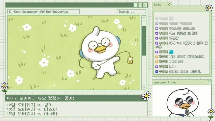This screenshot has height=121, width=215.
Task: Click schedule line '13일 오버워치 w. 미즈야'
Action: 32,109
